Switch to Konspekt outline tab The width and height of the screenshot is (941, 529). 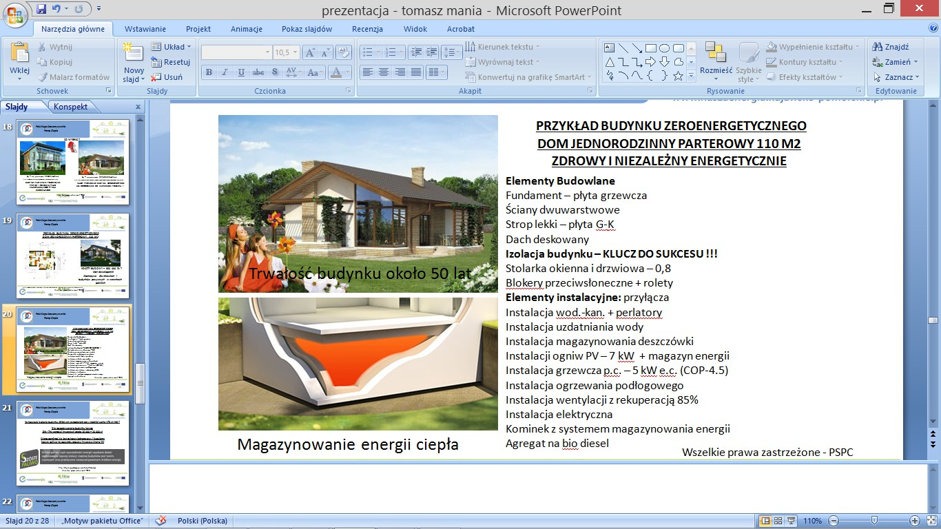pos(71,107)
